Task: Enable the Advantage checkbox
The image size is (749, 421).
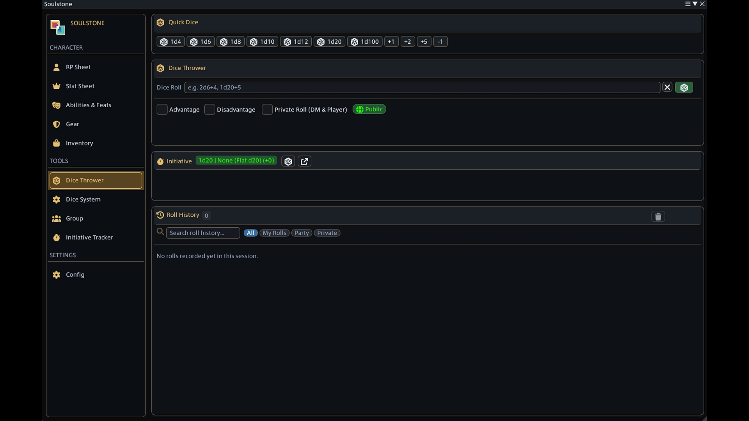Action: pos(162,110)
